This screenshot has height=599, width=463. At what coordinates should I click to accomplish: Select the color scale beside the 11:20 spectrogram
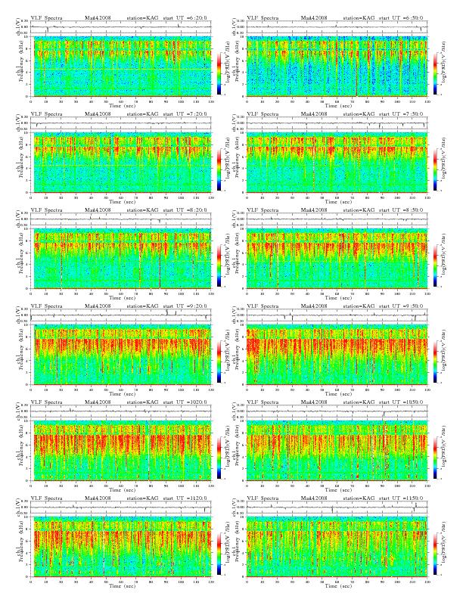[x=219, y=554]
